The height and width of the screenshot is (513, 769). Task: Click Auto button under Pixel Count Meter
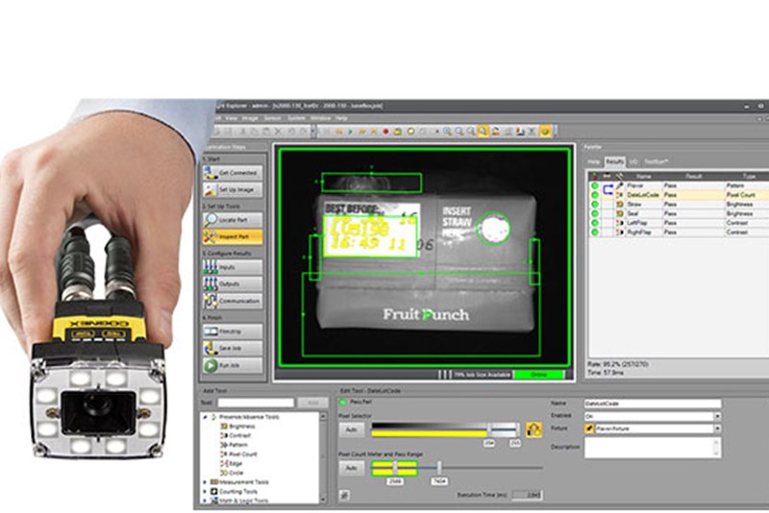pyautogui.click(x=352, y=469)
